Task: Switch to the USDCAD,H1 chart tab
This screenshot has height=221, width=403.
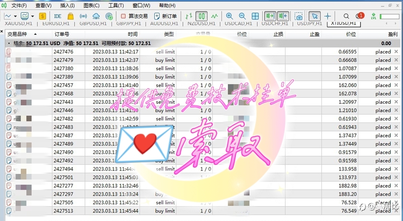Action: point(238,24)
